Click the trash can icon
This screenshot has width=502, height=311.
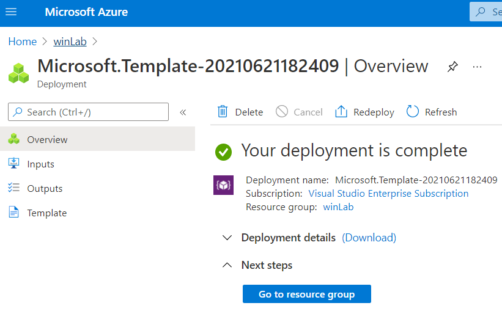click(x=223, y=112)
